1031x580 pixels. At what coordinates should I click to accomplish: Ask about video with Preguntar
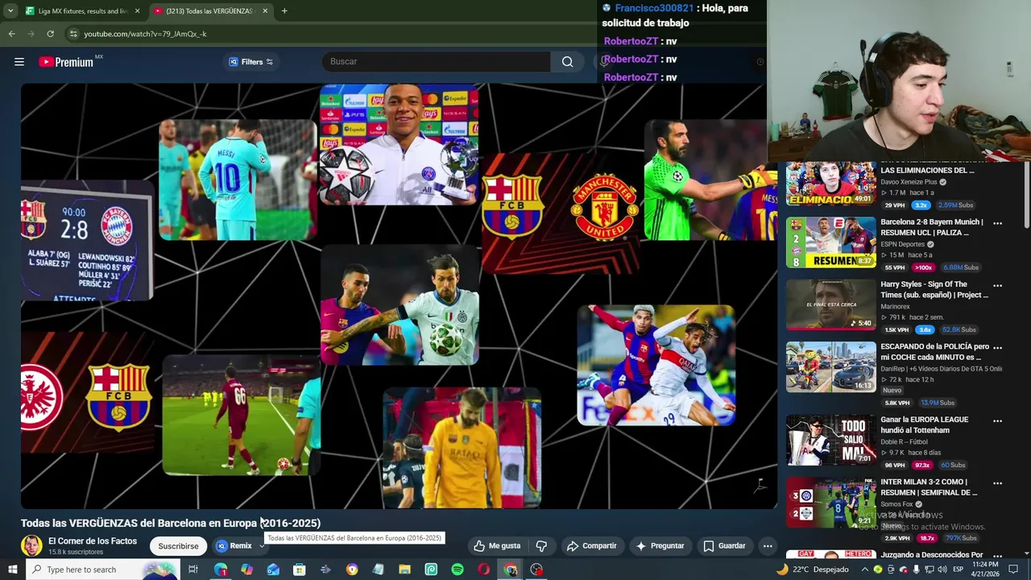pyautogui.click(x=660, y=546)
